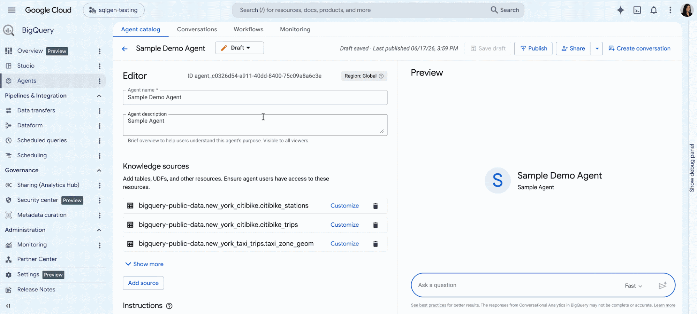Open Agents in the sidebar
Screen dimensions: 697x314
(27, 81)
